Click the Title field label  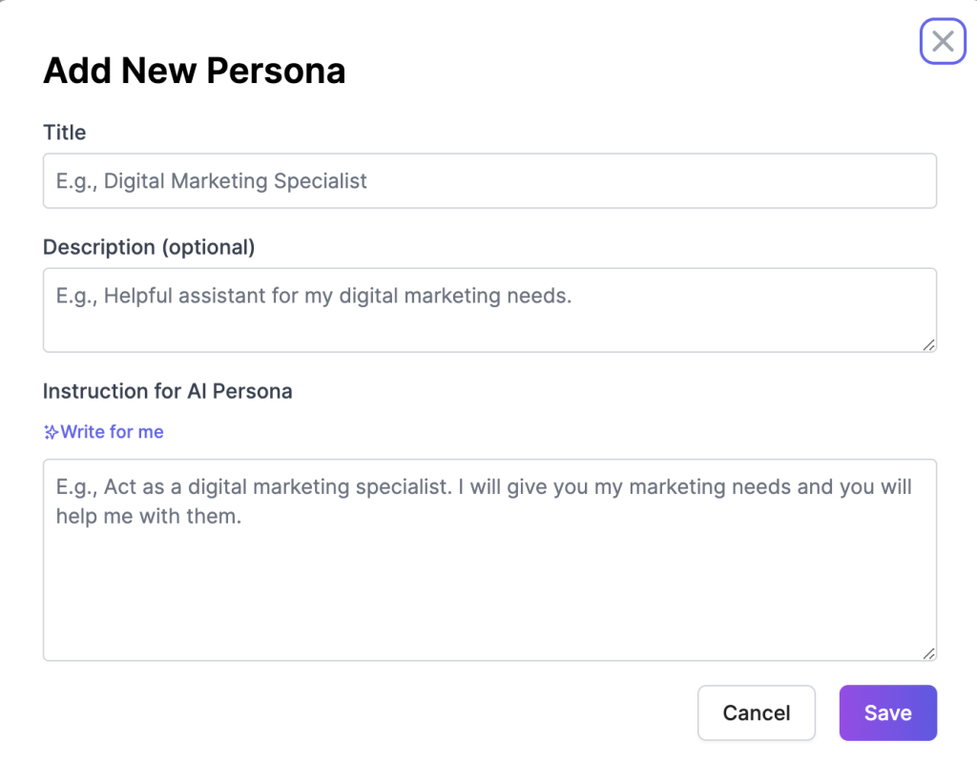coord(65,133)
